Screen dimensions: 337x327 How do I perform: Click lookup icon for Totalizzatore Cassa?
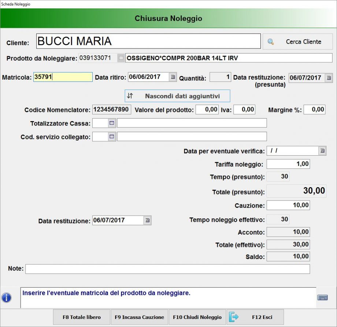112,123
